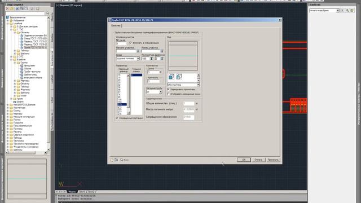Click the Применить apply button

(x=273, y=160)
